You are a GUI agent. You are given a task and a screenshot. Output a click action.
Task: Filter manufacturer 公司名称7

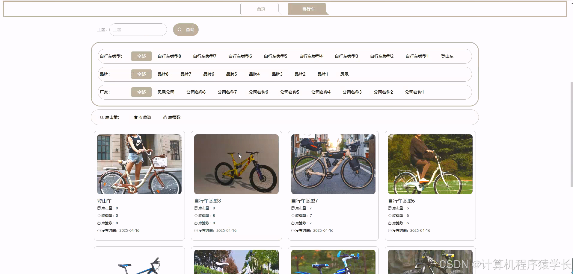click(227, 92)
